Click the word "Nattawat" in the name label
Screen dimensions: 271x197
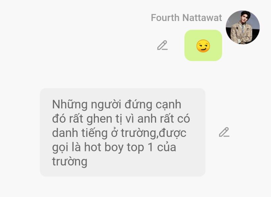click(202, 18)
